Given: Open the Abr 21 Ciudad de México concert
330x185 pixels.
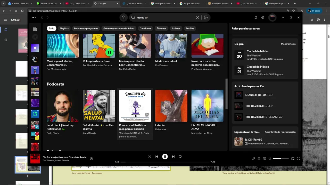Looking at the screenshot, I should click(x=265, y=70).
